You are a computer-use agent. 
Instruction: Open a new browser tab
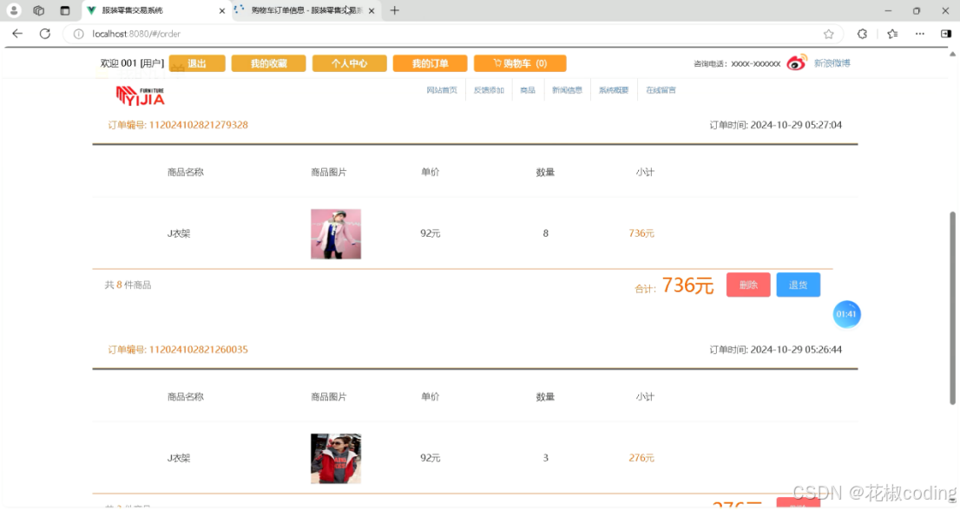click(x=394, y=10)
